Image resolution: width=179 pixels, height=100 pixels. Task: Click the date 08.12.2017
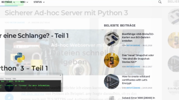click(147, 67)
